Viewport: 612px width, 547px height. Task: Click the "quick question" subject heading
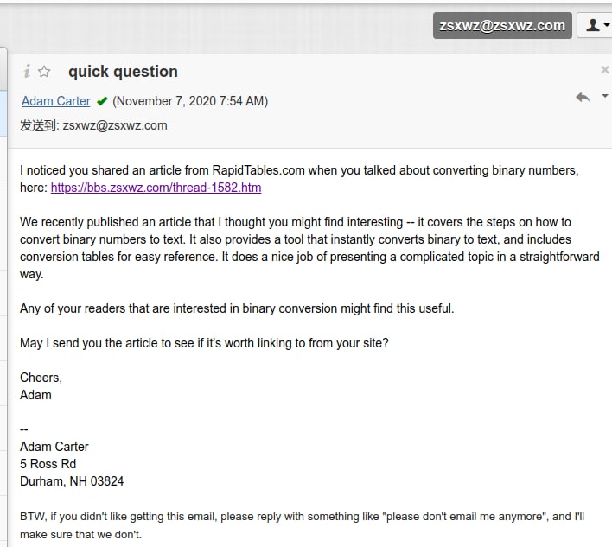(x=123, y=72)
